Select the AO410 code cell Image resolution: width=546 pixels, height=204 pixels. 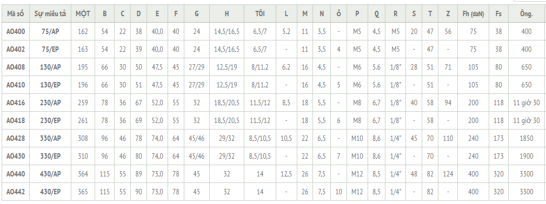[x=16, y=85]
